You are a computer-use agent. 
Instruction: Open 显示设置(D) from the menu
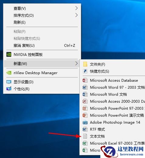[42, 82]
